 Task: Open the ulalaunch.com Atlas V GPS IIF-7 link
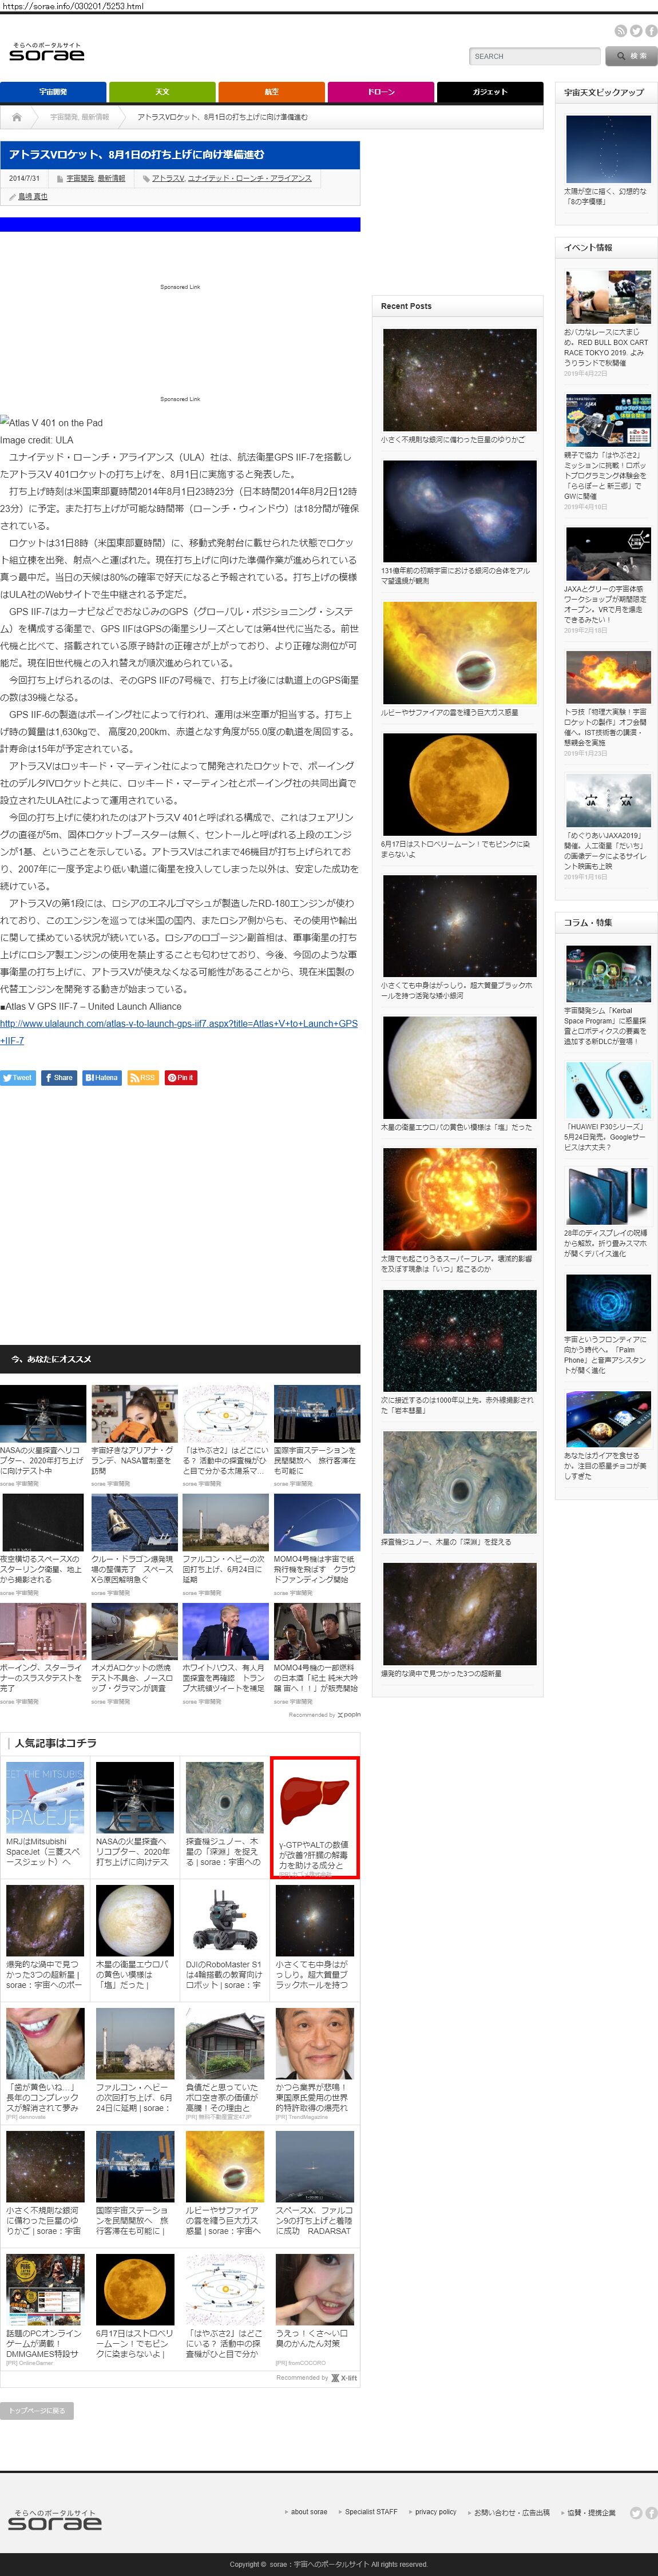tap(179, 1032)
